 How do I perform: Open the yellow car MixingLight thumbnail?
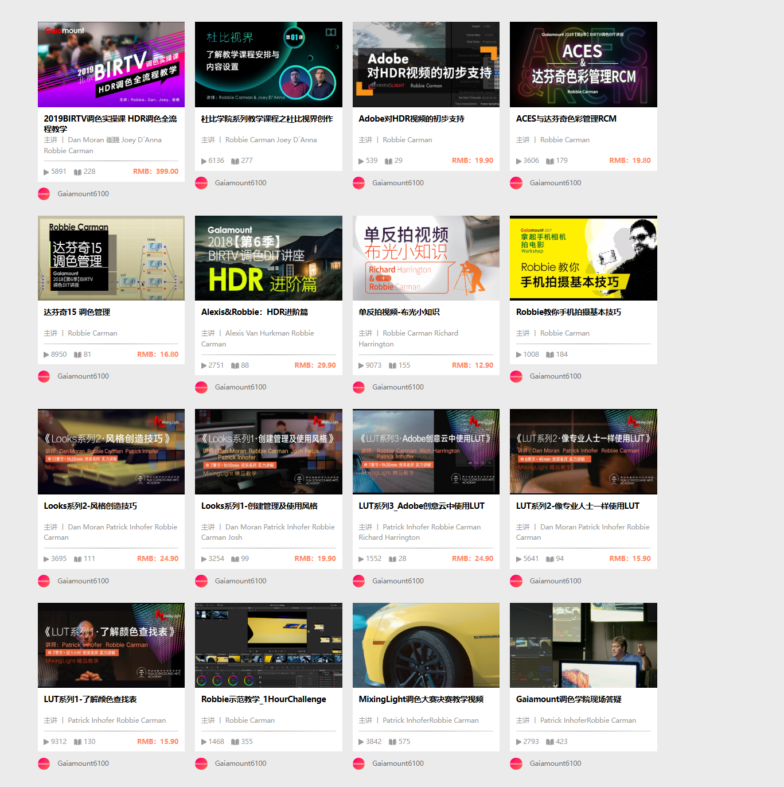[x=426, y=645]
